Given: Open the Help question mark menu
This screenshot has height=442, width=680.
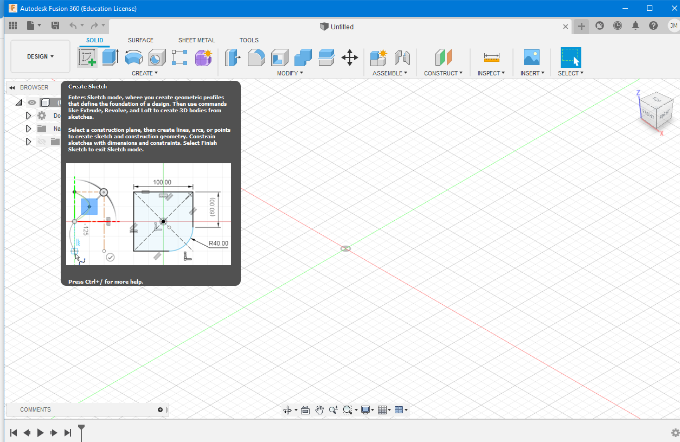Looking at the screenshot, I should point(653,25).
